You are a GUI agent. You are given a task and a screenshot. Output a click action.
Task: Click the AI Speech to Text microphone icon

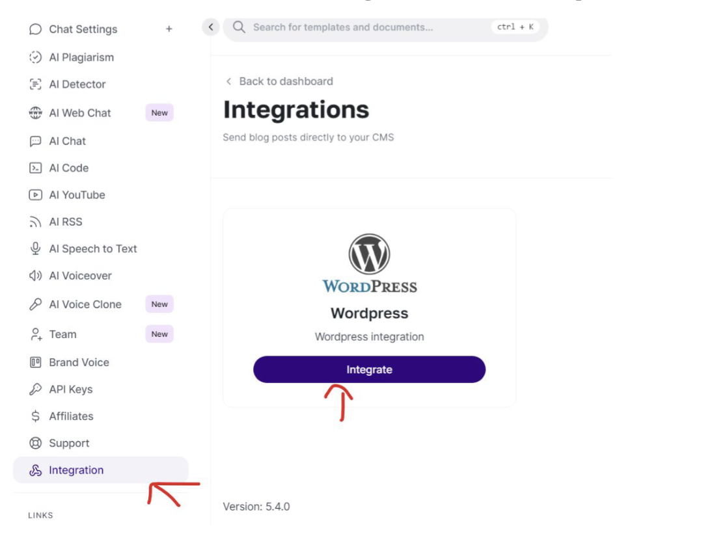coord(35,248)
